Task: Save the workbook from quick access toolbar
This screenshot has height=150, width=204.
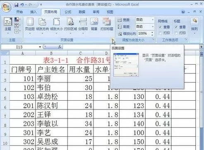Action: click(x=16, y=5)
